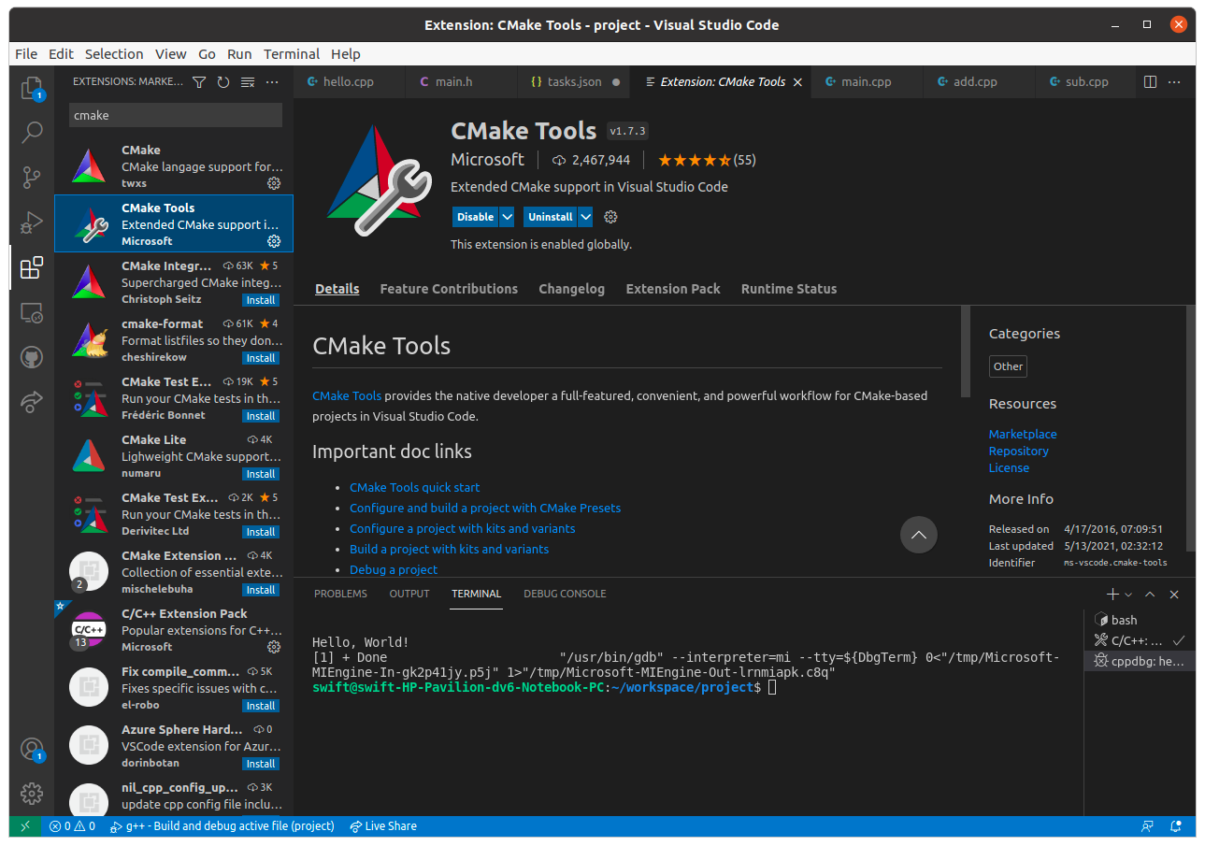The image size is (1205, 846).
Task: Open the Extensions view icon
Action: 32,268
